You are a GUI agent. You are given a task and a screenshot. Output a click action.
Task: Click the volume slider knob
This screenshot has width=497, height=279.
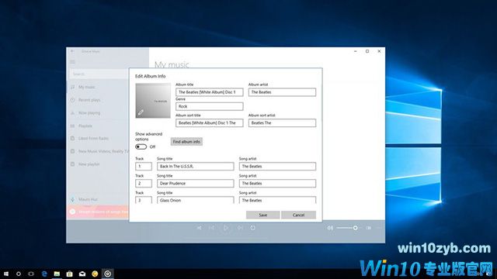coord(356,228)
